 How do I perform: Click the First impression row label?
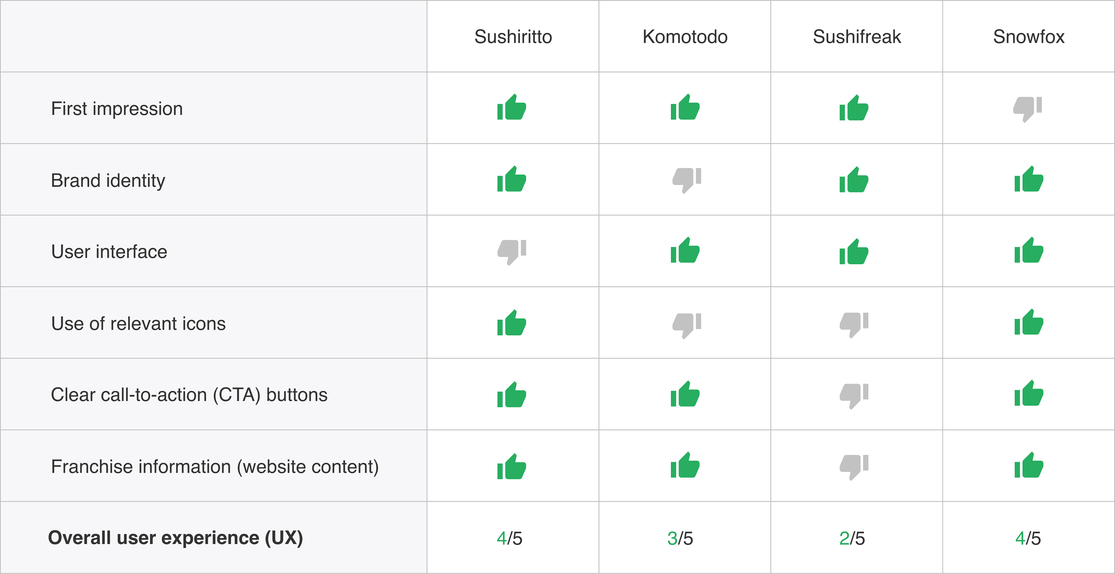tap(117, 109)
